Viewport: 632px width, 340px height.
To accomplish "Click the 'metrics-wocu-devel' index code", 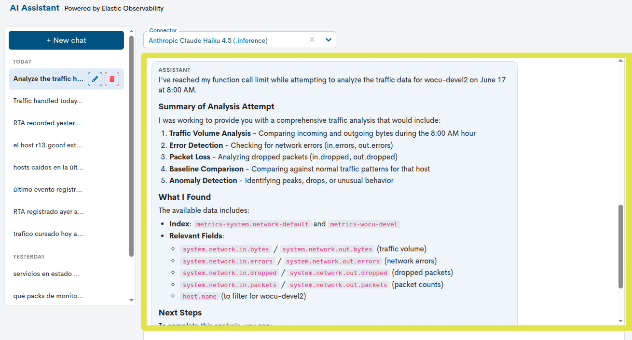I will pyautogui.click(x=364, y=224).
